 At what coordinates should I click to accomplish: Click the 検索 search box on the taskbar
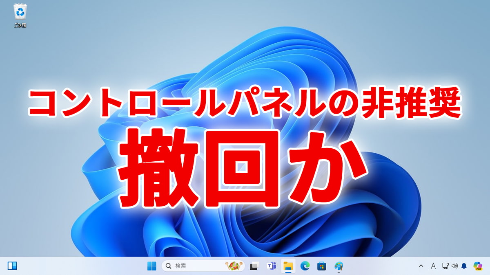pos(203,266)
